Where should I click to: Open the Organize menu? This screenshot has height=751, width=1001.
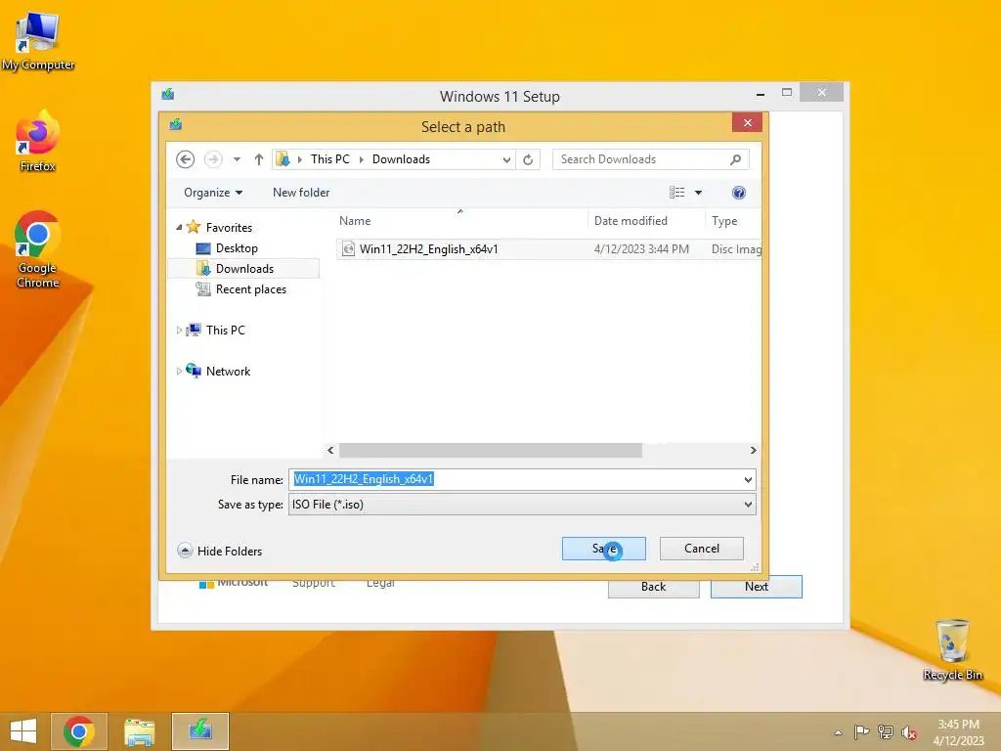pyautogui.click(x=212, y=193)
